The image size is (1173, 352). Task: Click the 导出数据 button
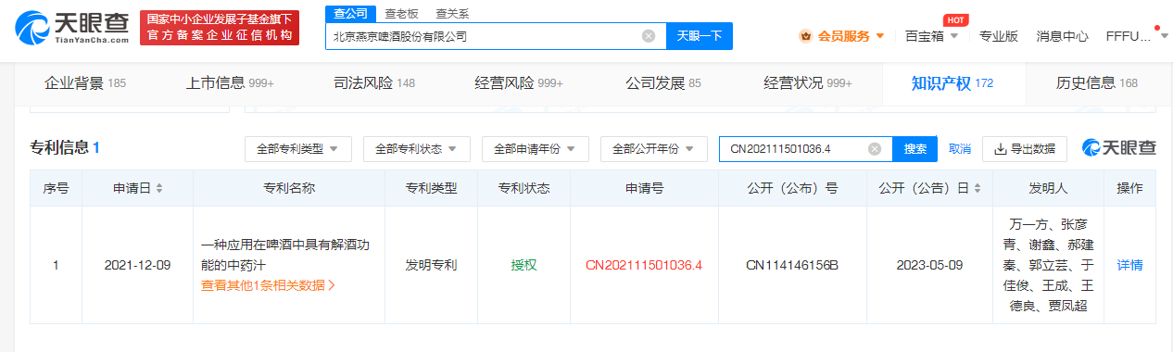tap(1025, 148)
